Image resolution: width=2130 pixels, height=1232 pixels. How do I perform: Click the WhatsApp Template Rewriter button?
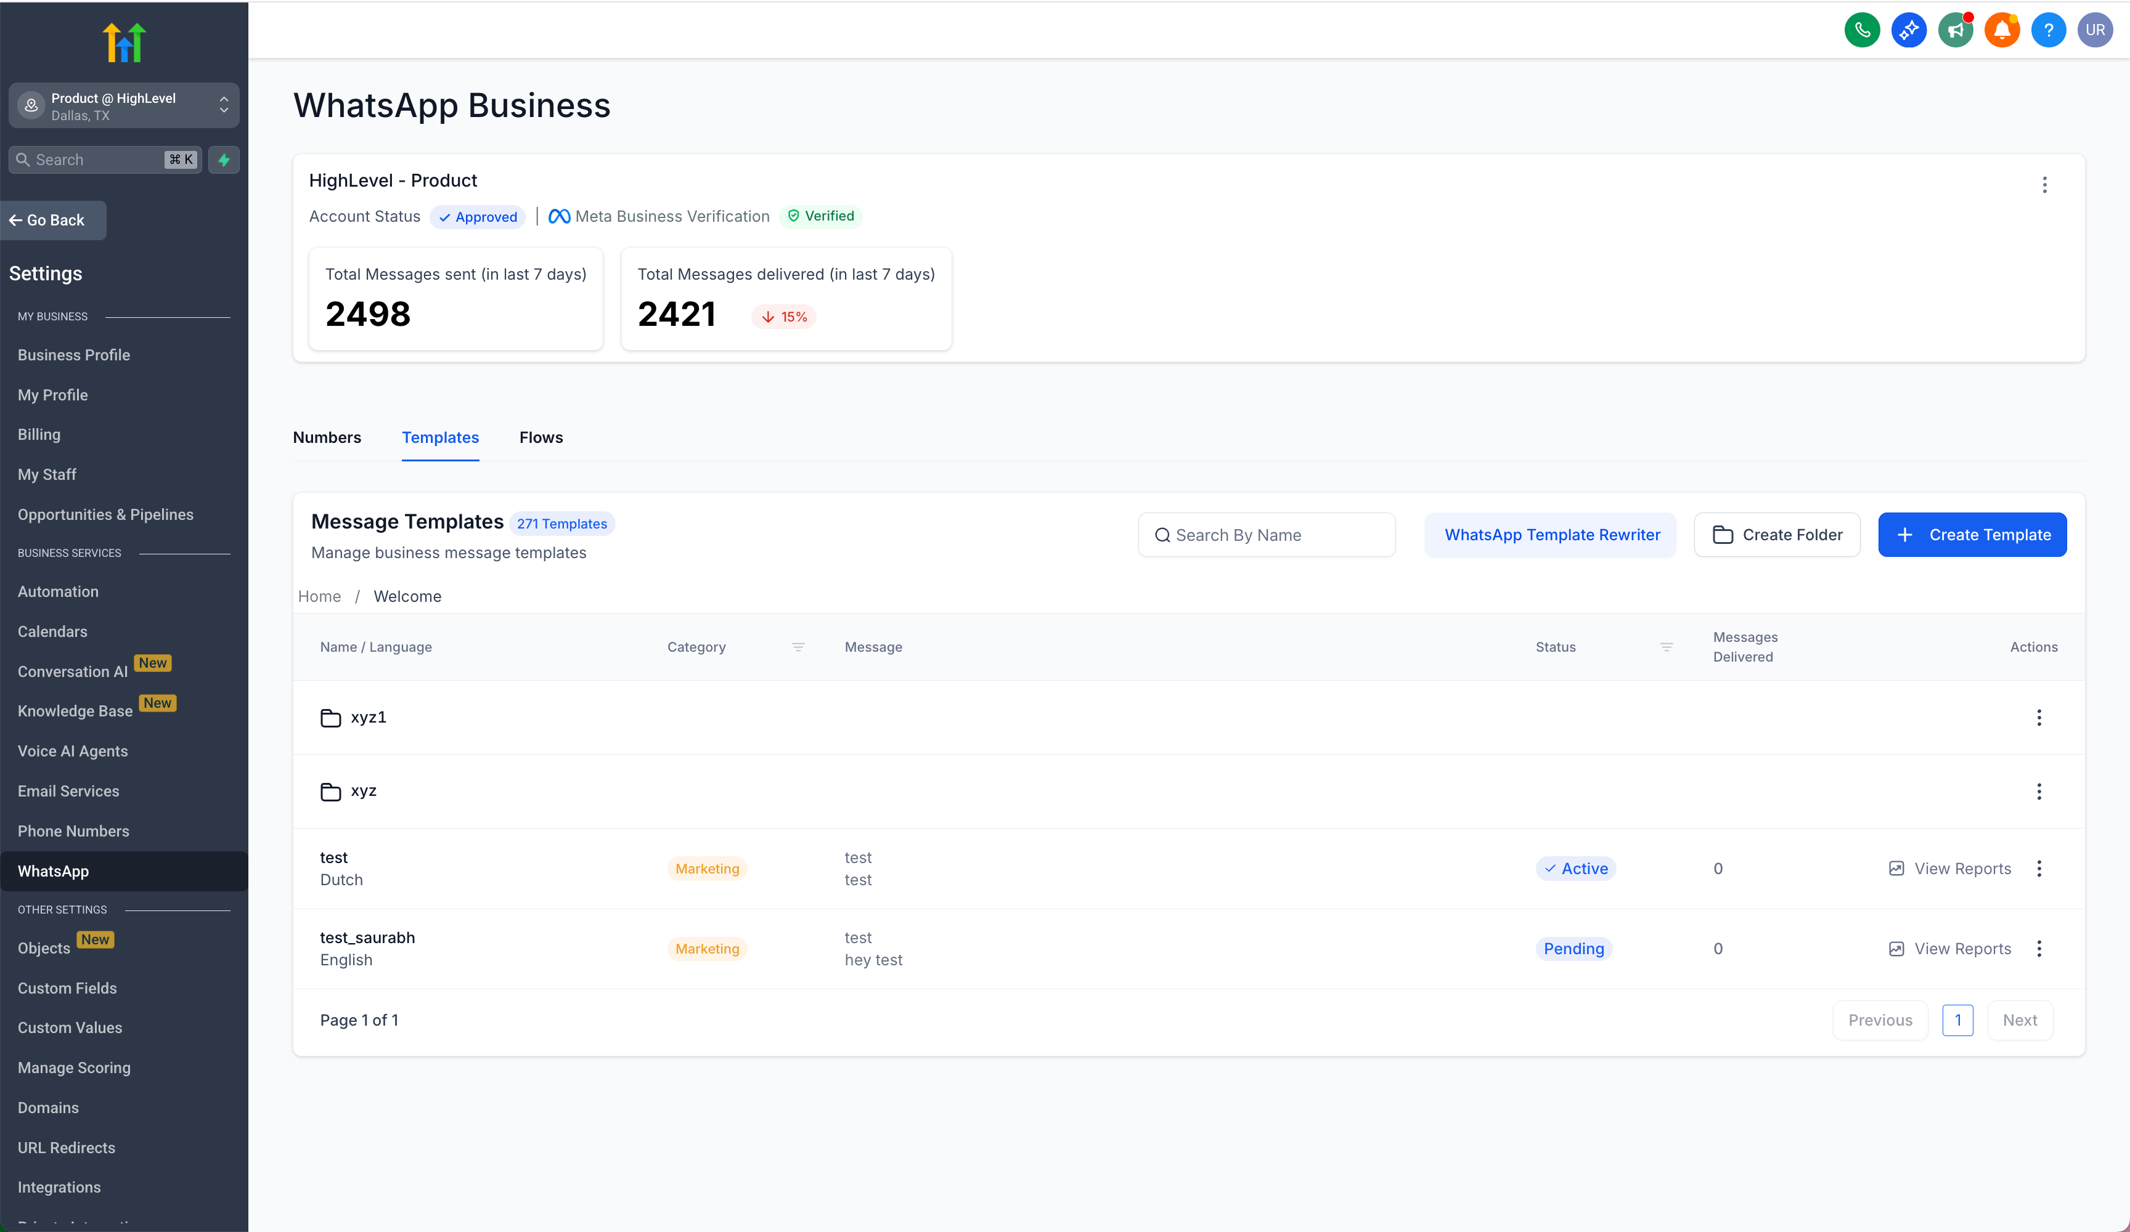1551,535
